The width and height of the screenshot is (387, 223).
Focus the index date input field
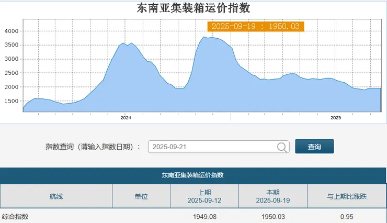(x=219, y=147)
